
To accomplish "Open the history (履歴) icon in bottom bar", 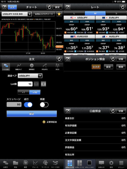I will click(x=25, y=164).
